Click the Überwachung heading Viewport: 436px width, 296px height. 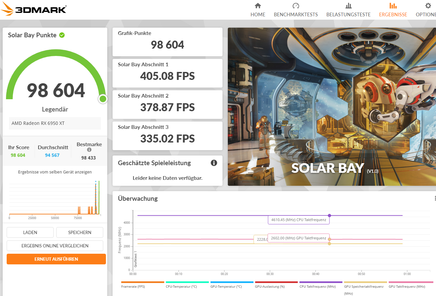coord(138,198)
